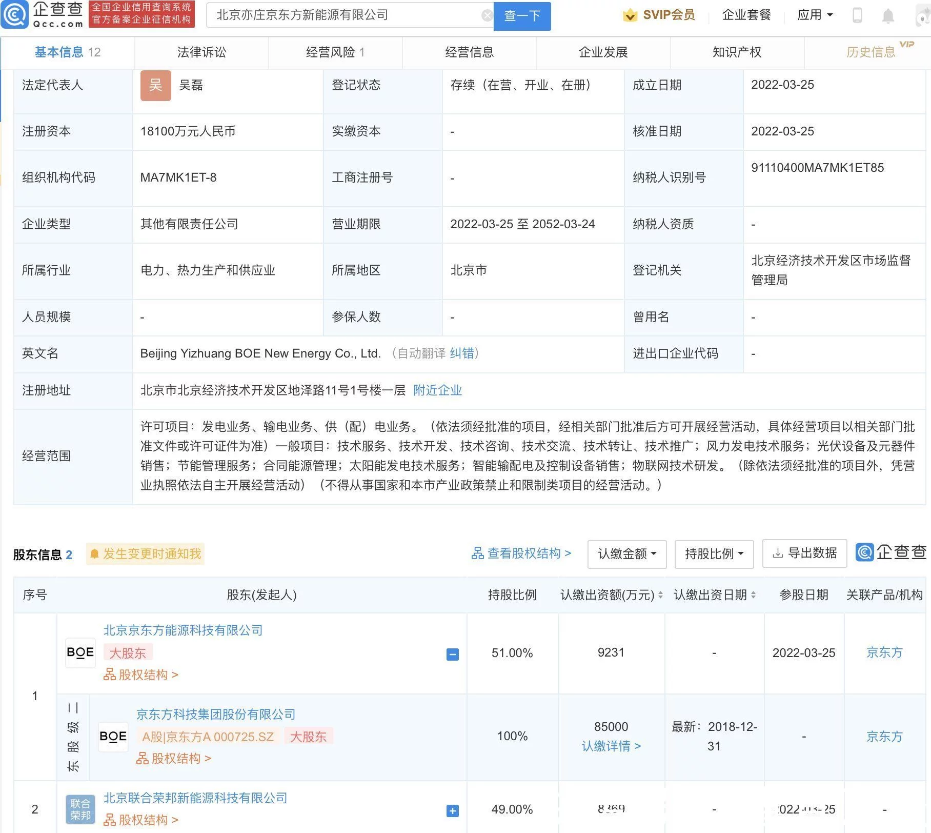
Task: Open the 企业套餐 link
Action: pos(746,15)
